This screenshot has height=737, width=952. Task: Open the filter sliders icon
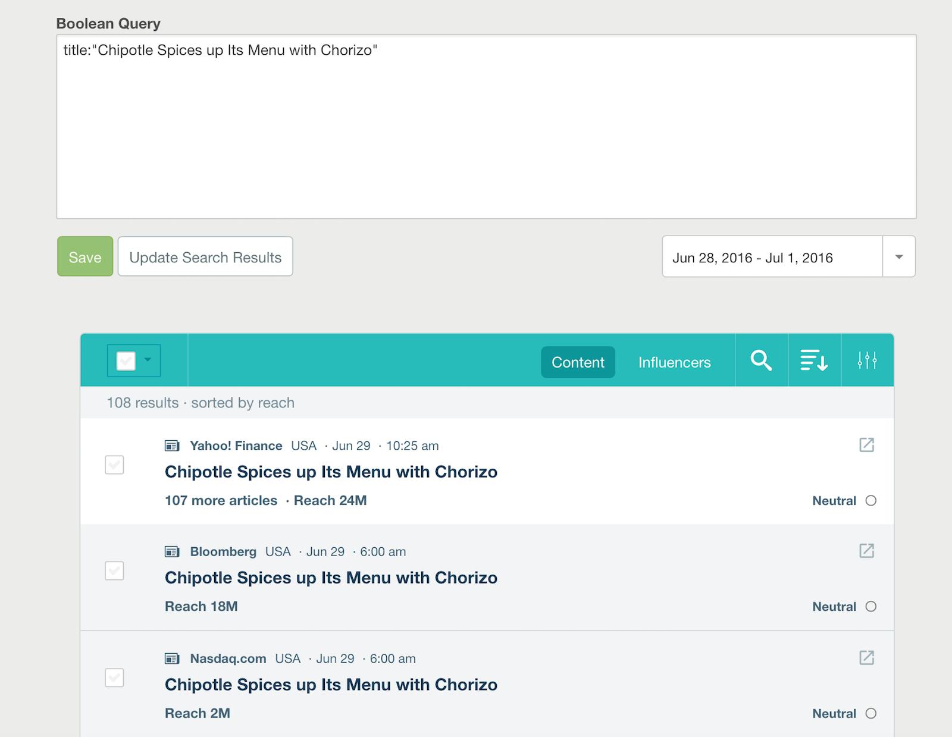tap(867, 360)
